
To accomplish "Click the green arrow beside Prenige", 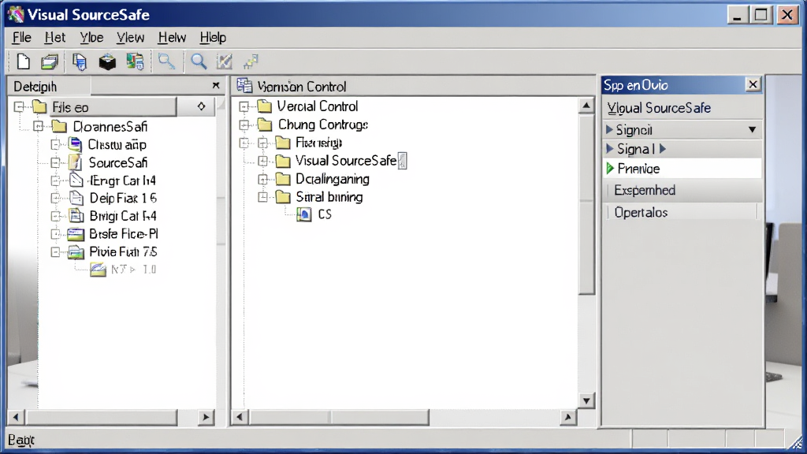I will (x=611, y=169).
